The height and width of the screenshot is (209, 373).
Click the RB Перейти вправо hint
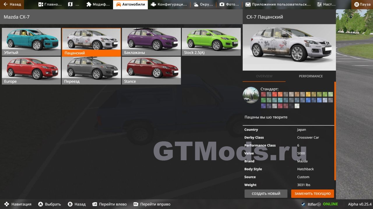[x=152, y=204]
